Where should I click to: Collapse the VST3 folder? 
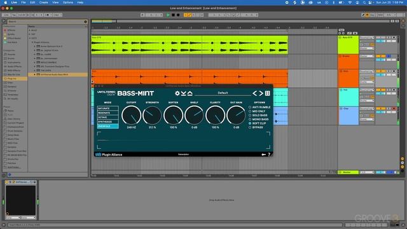[x=30, y=38]
